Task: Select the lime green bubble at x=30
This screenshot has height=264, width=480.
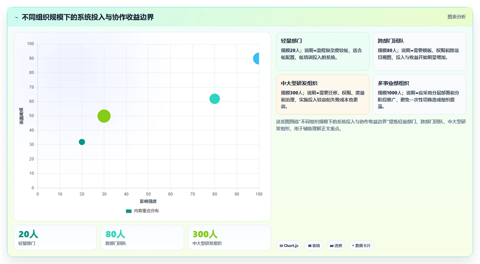Action: [x=104, y=116]
